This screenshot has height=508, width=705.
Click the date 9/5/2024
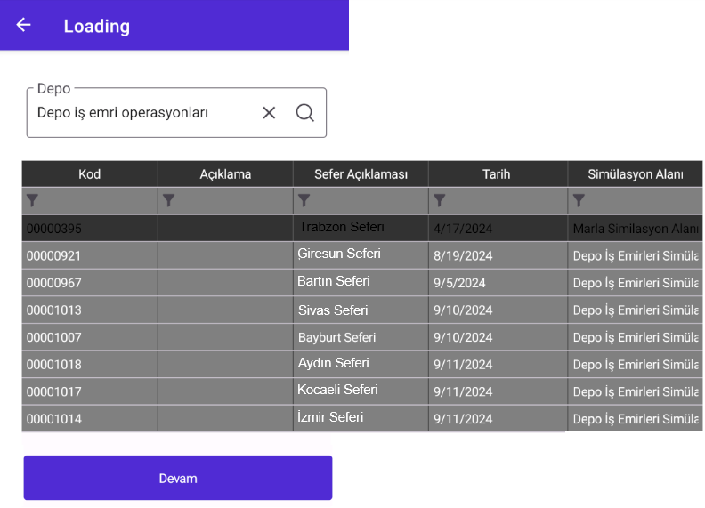(459, 283)
